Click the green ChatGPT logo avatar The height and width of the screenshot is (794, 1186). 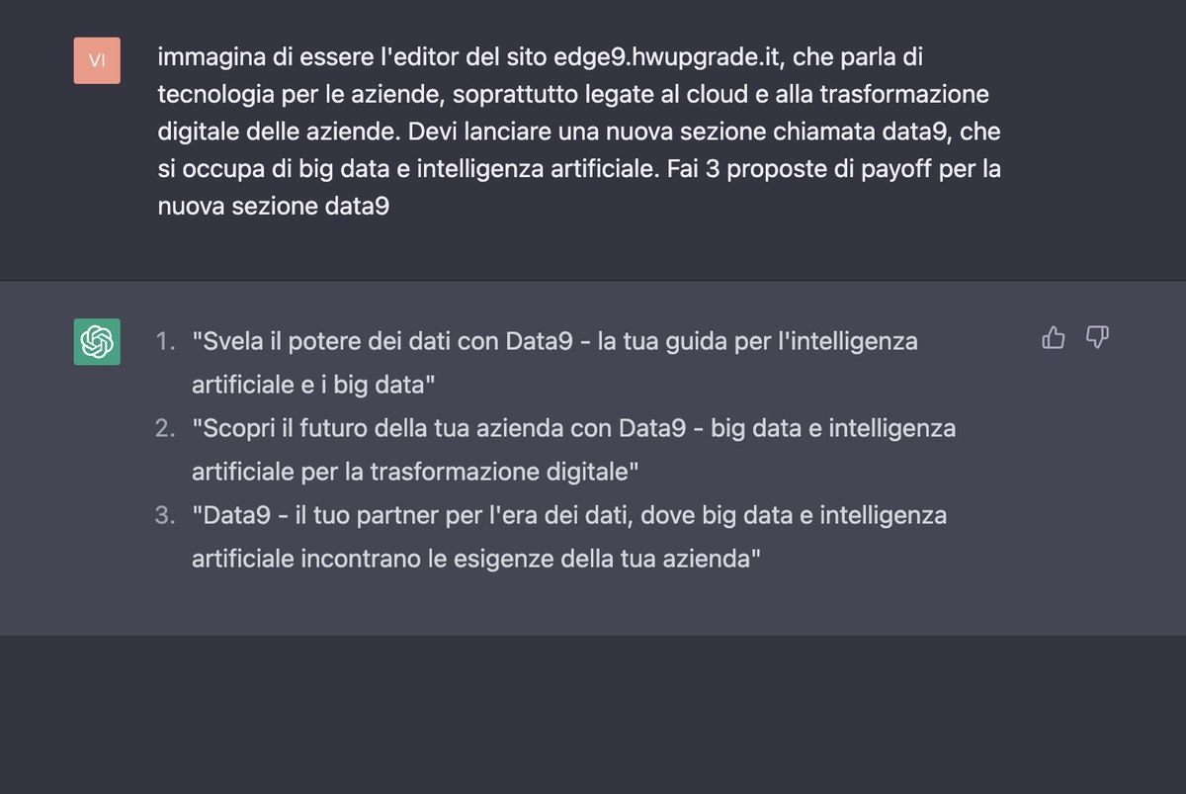97,341
